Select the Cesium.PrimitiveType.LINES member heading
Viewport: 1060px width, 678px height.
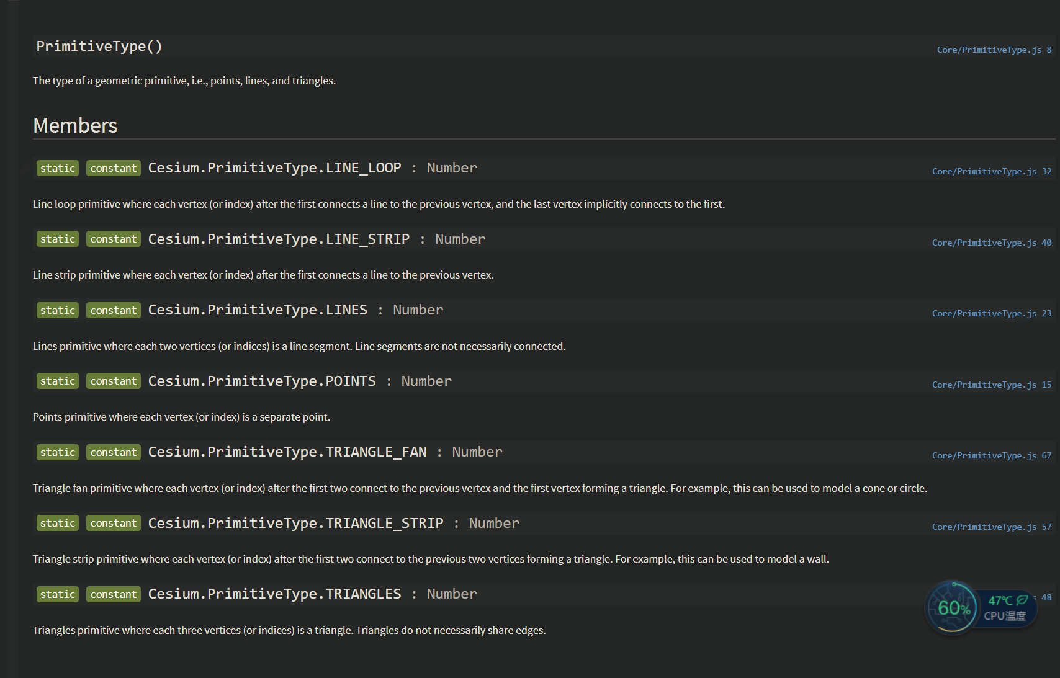click(258, 310)
